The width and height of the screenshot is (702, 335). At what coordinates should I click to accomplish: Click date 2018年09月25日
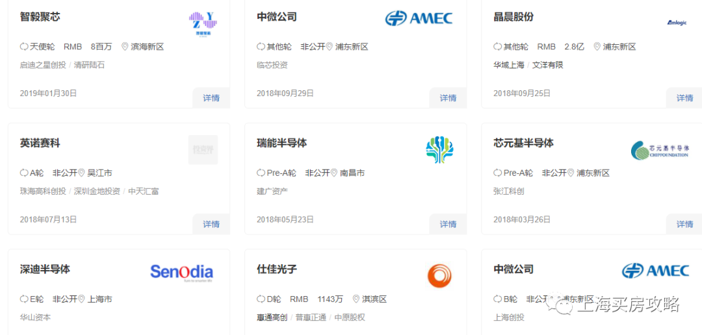point(522,93)
